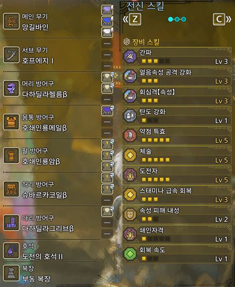The width and height of the screenshot is (235, 287).
Task: Select the main weapon icon for 앙길바인
Action: [x=11, y=21]
